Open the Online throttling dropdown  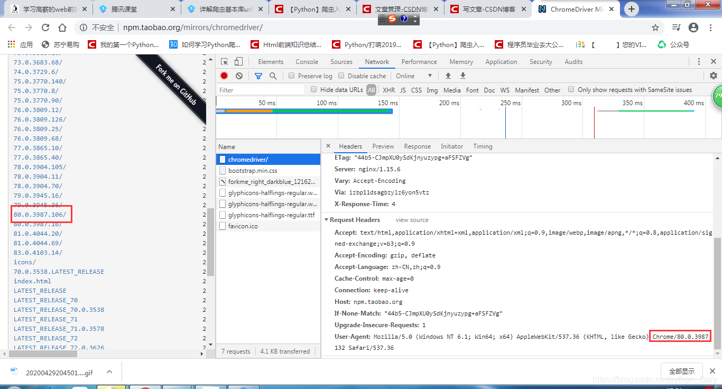[x=414, y=76]
